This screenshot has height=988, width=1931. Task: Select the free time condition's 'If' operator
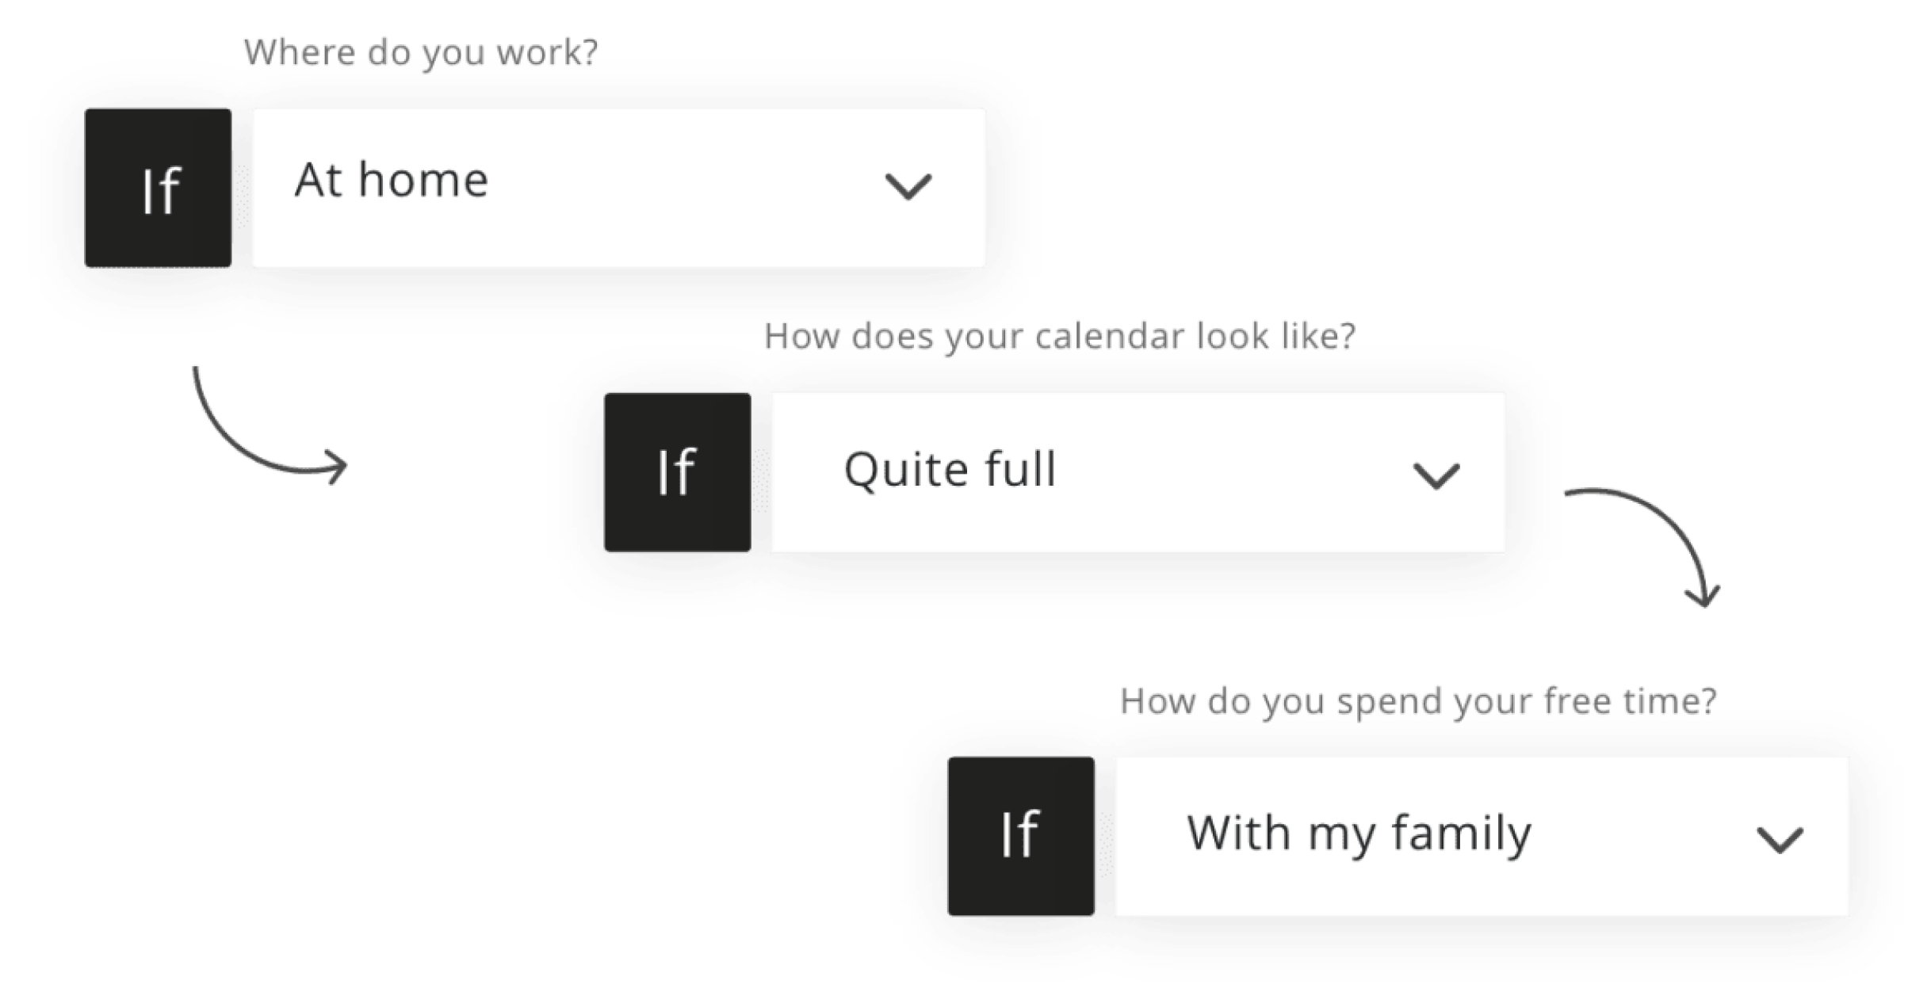pos(1019,834)
